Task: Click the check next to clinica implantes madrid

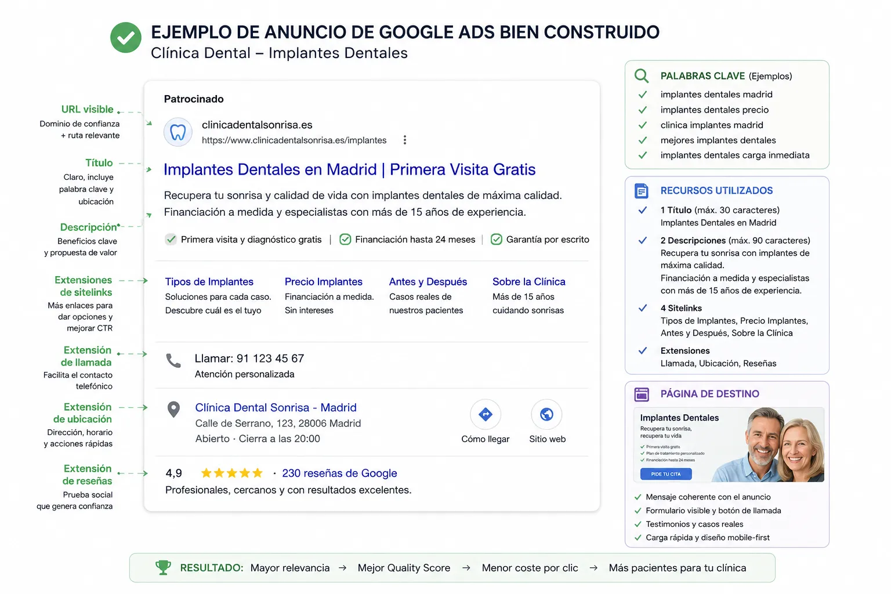Action: 643,125
